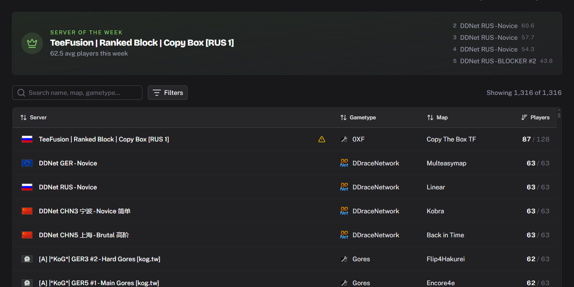Click map name Flip4Hakurei
Viewport: 574px width, 287px height.
446,259
